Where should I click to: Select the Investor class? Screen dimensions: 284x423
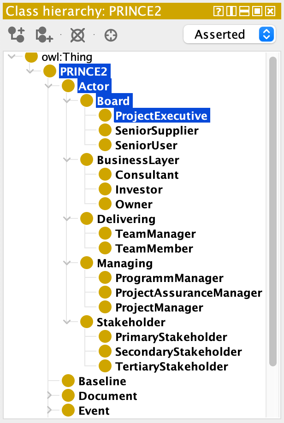[139, 189]
